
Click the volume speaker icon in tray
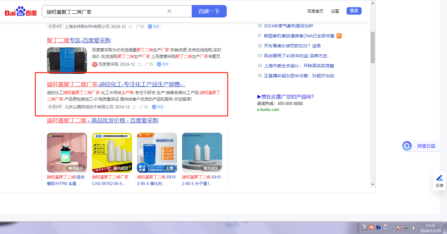click(414, 228)
